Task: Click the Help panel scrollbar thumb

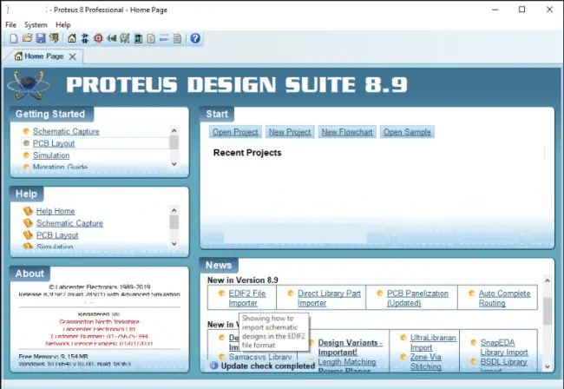Action: [174, 222]
